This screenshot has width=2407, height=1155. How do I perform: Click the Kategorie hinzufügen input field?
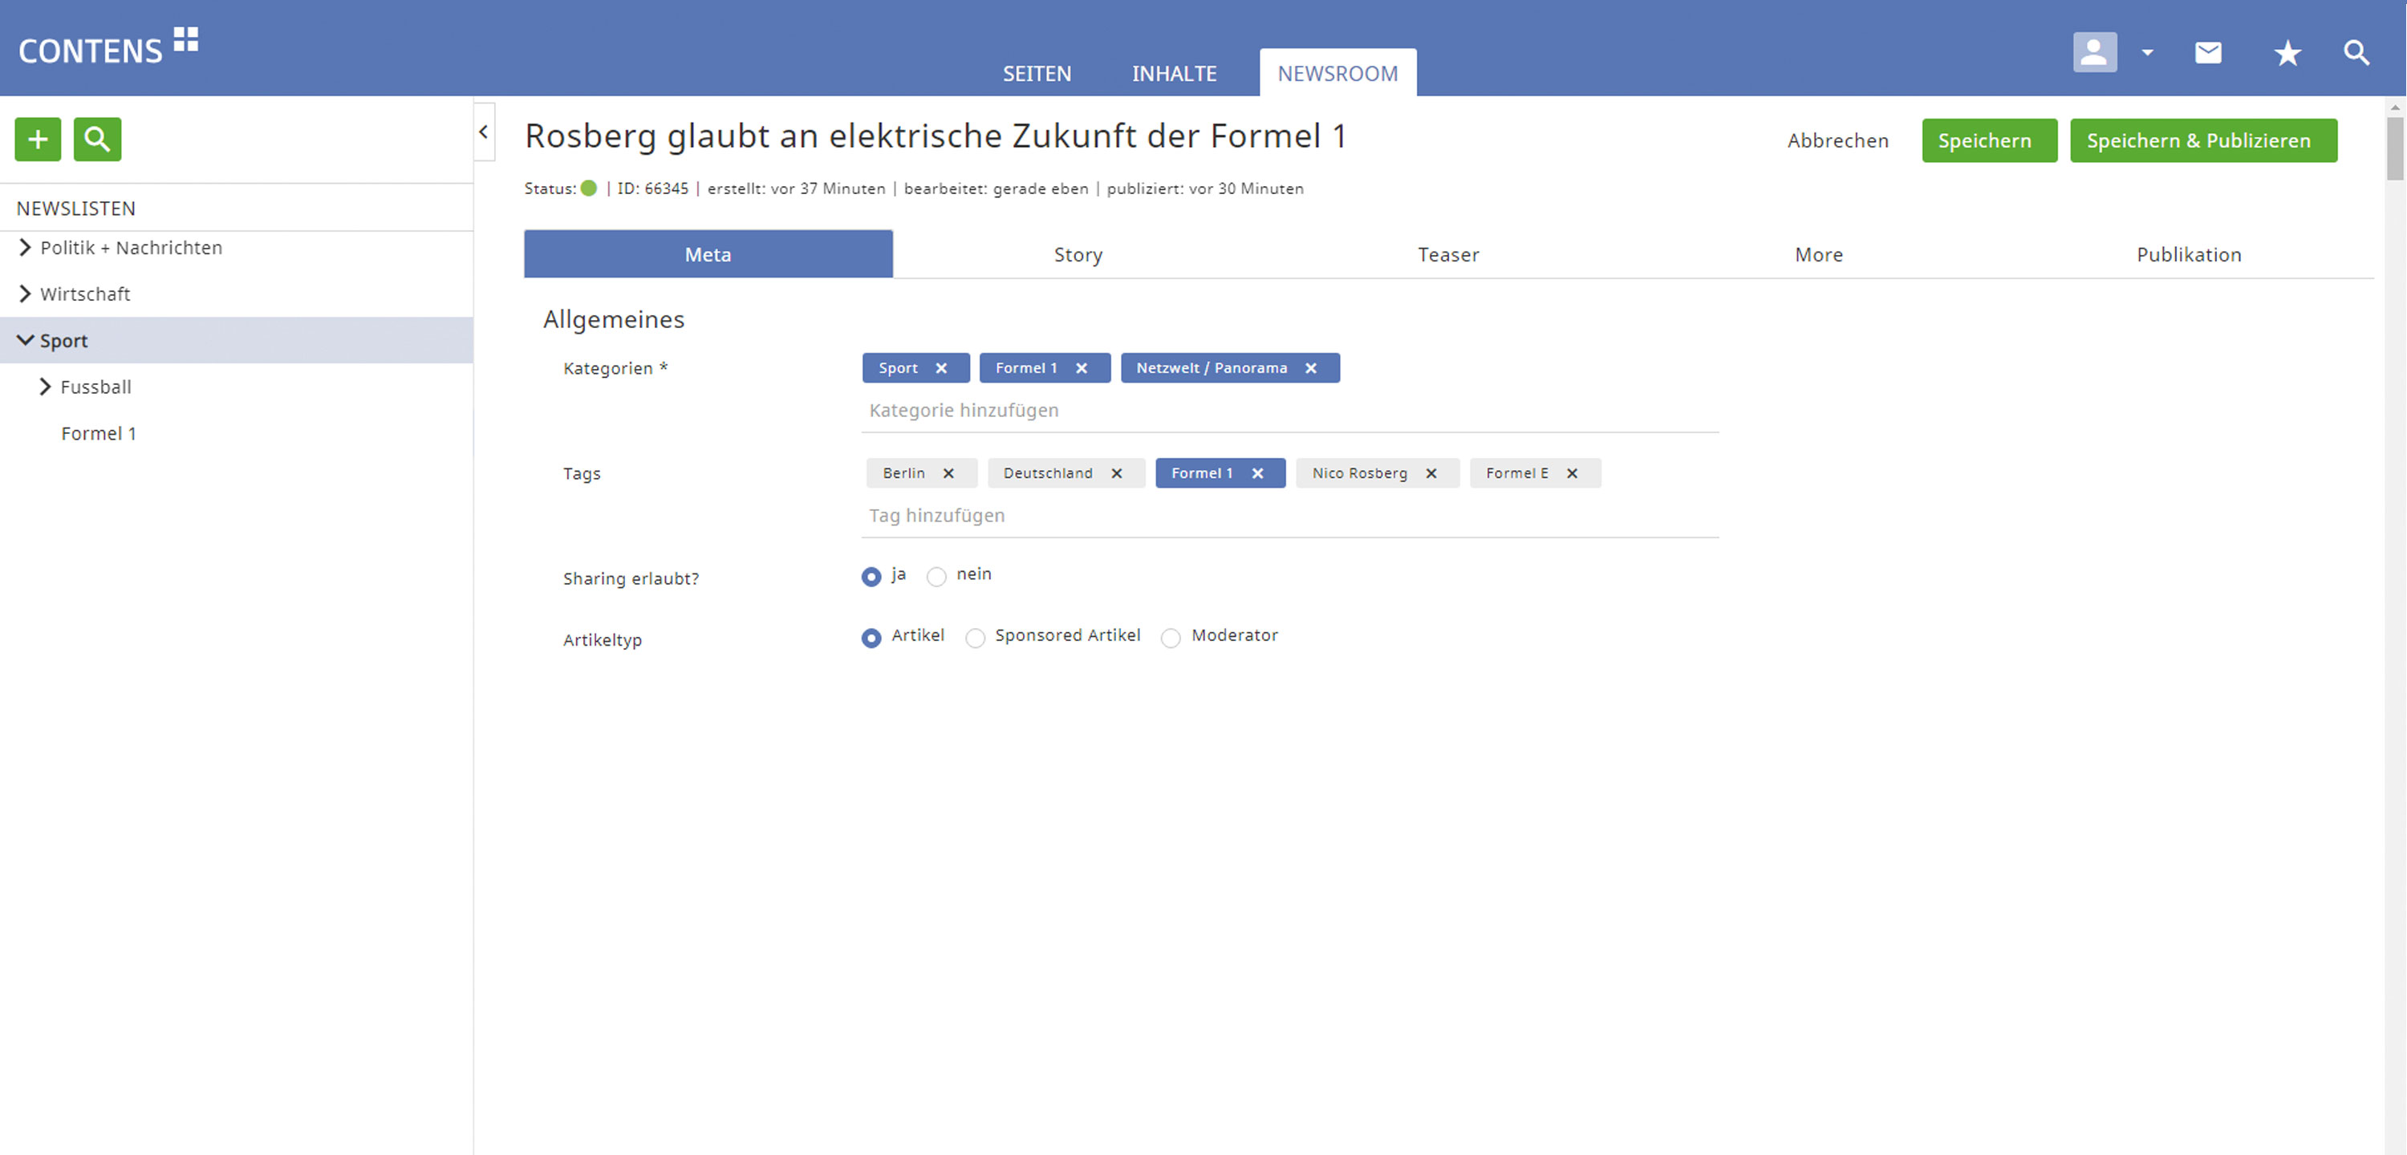click(x=1289, y=411)
